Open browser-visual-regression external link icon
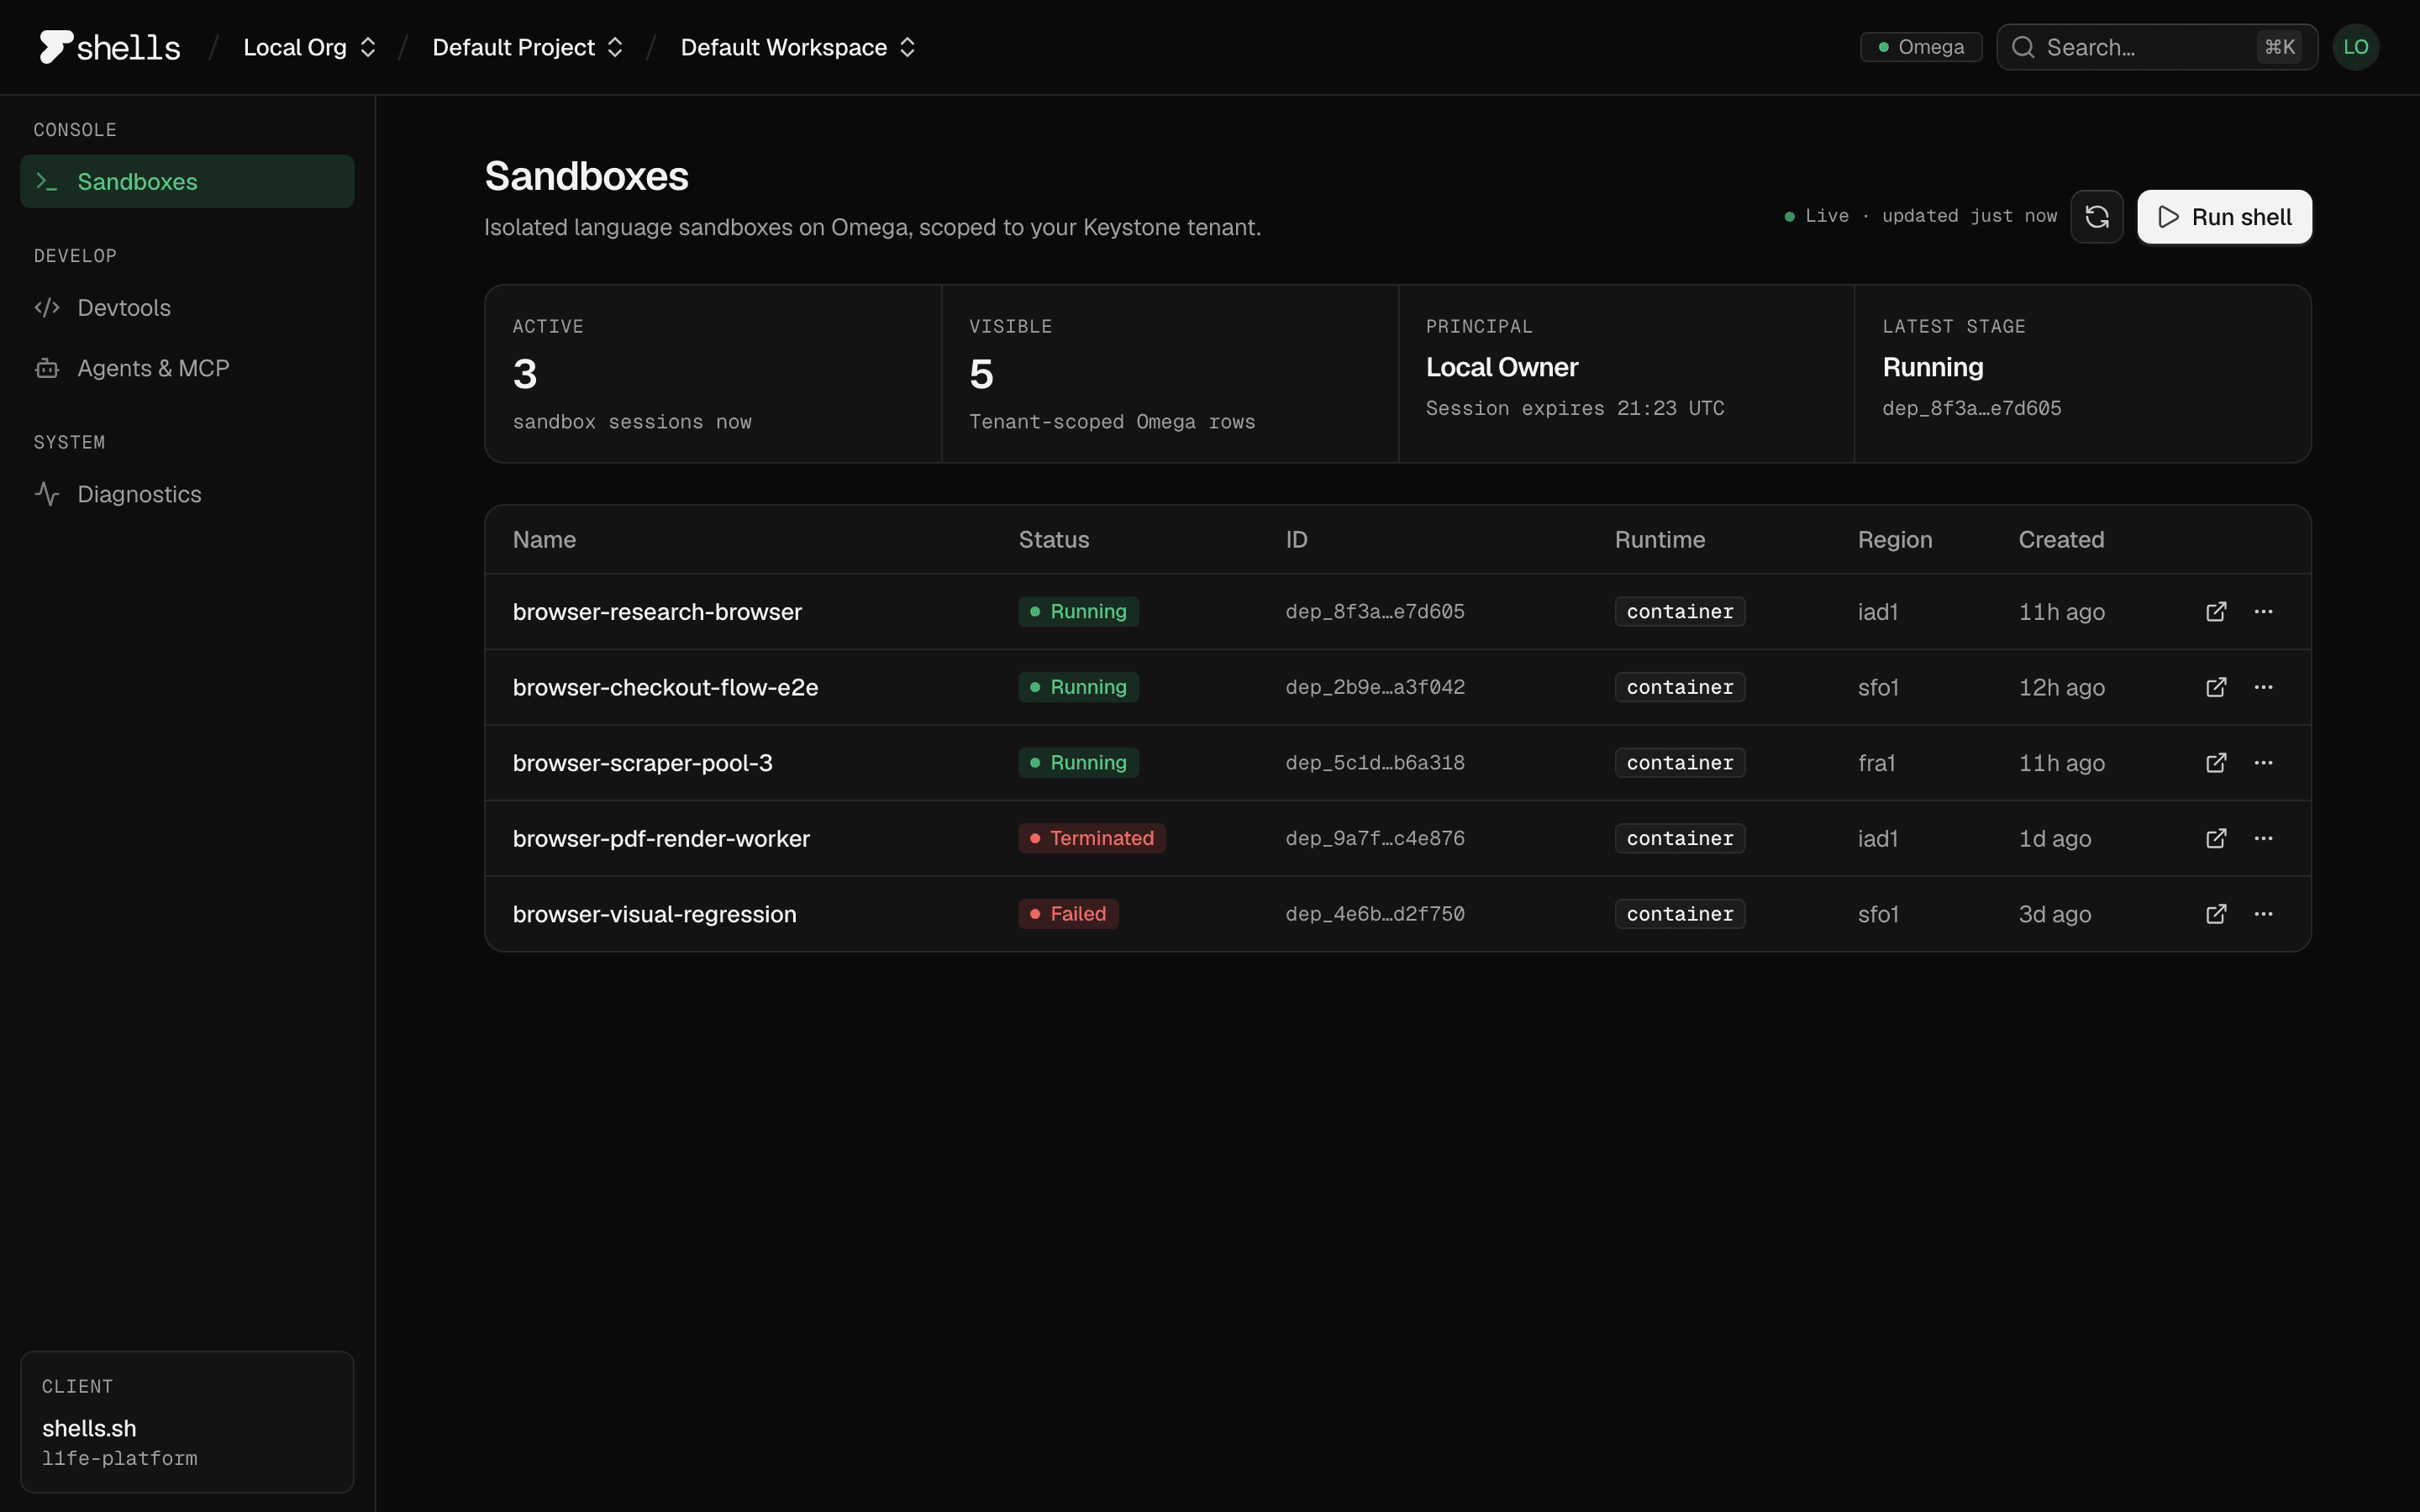 2216,914
